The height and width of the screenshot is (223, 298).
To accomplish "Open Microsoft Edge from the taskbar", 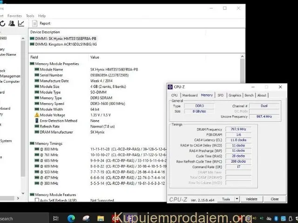I will (71, 218).
